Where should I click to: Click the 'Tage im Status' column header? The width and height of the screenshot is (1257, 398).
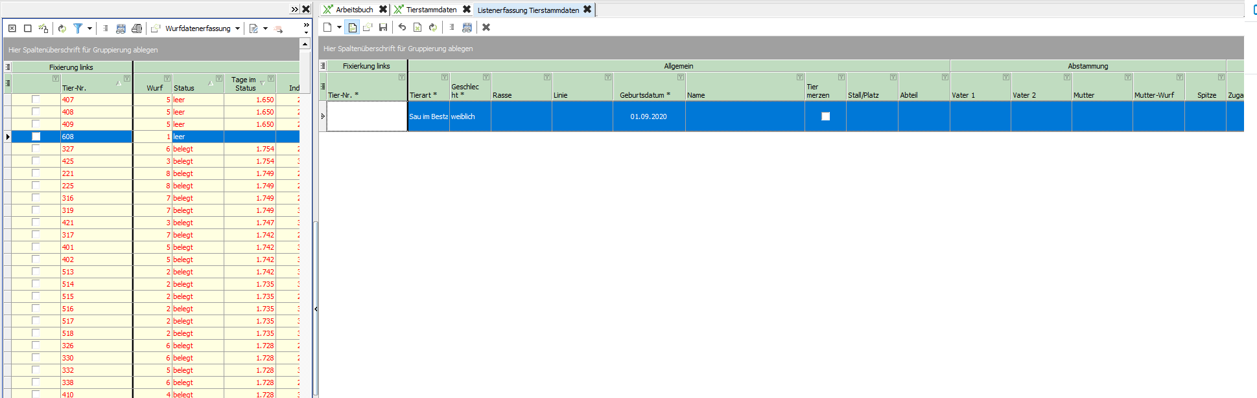coord(244,84)
